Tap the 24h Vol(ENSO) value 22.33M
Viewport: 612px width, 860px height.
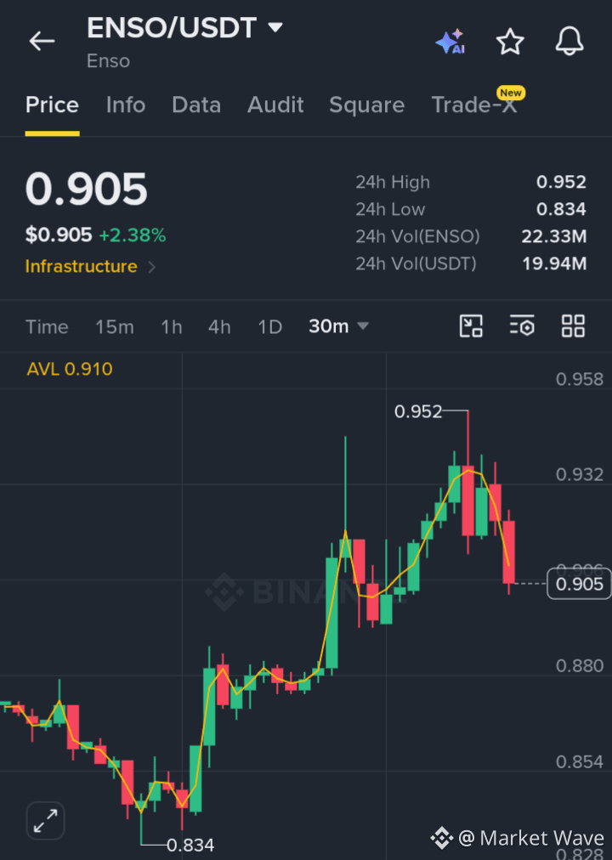(x=554, y=236)
